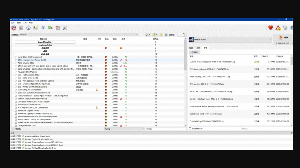Open notifications via the warning triangle icon
This screenshot has width=300, height=168.
tap(278, 28)
